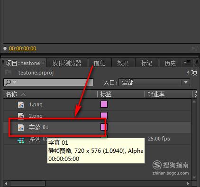200x187 pixels.
Task: Switch to the 信息 tab
Action: (100, 63)
